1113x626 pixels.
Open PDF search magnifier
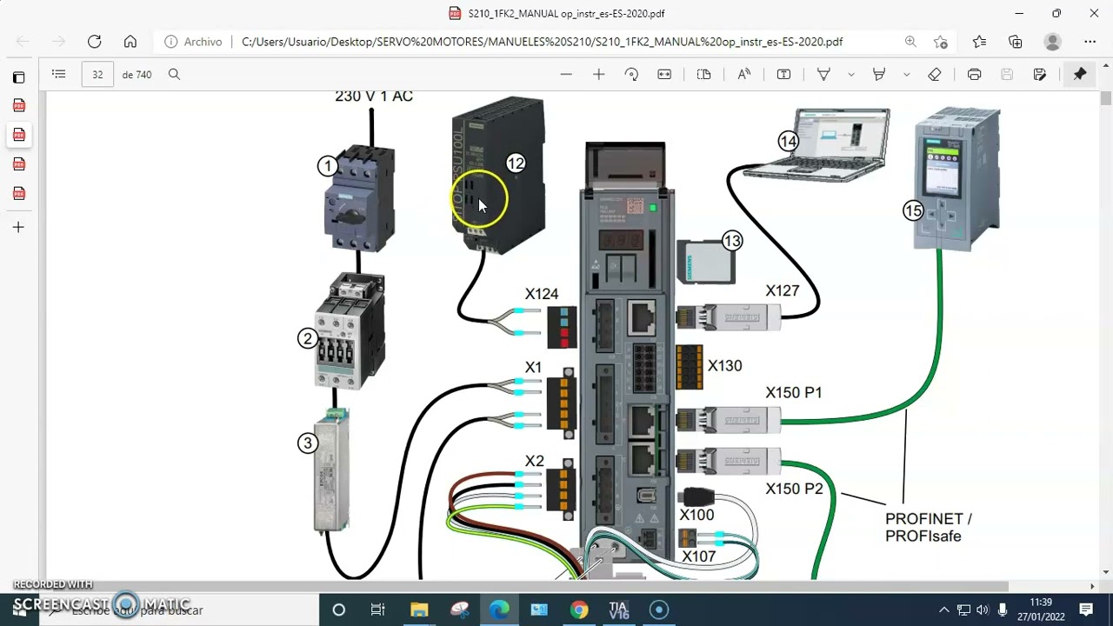(x=174, y=75)
